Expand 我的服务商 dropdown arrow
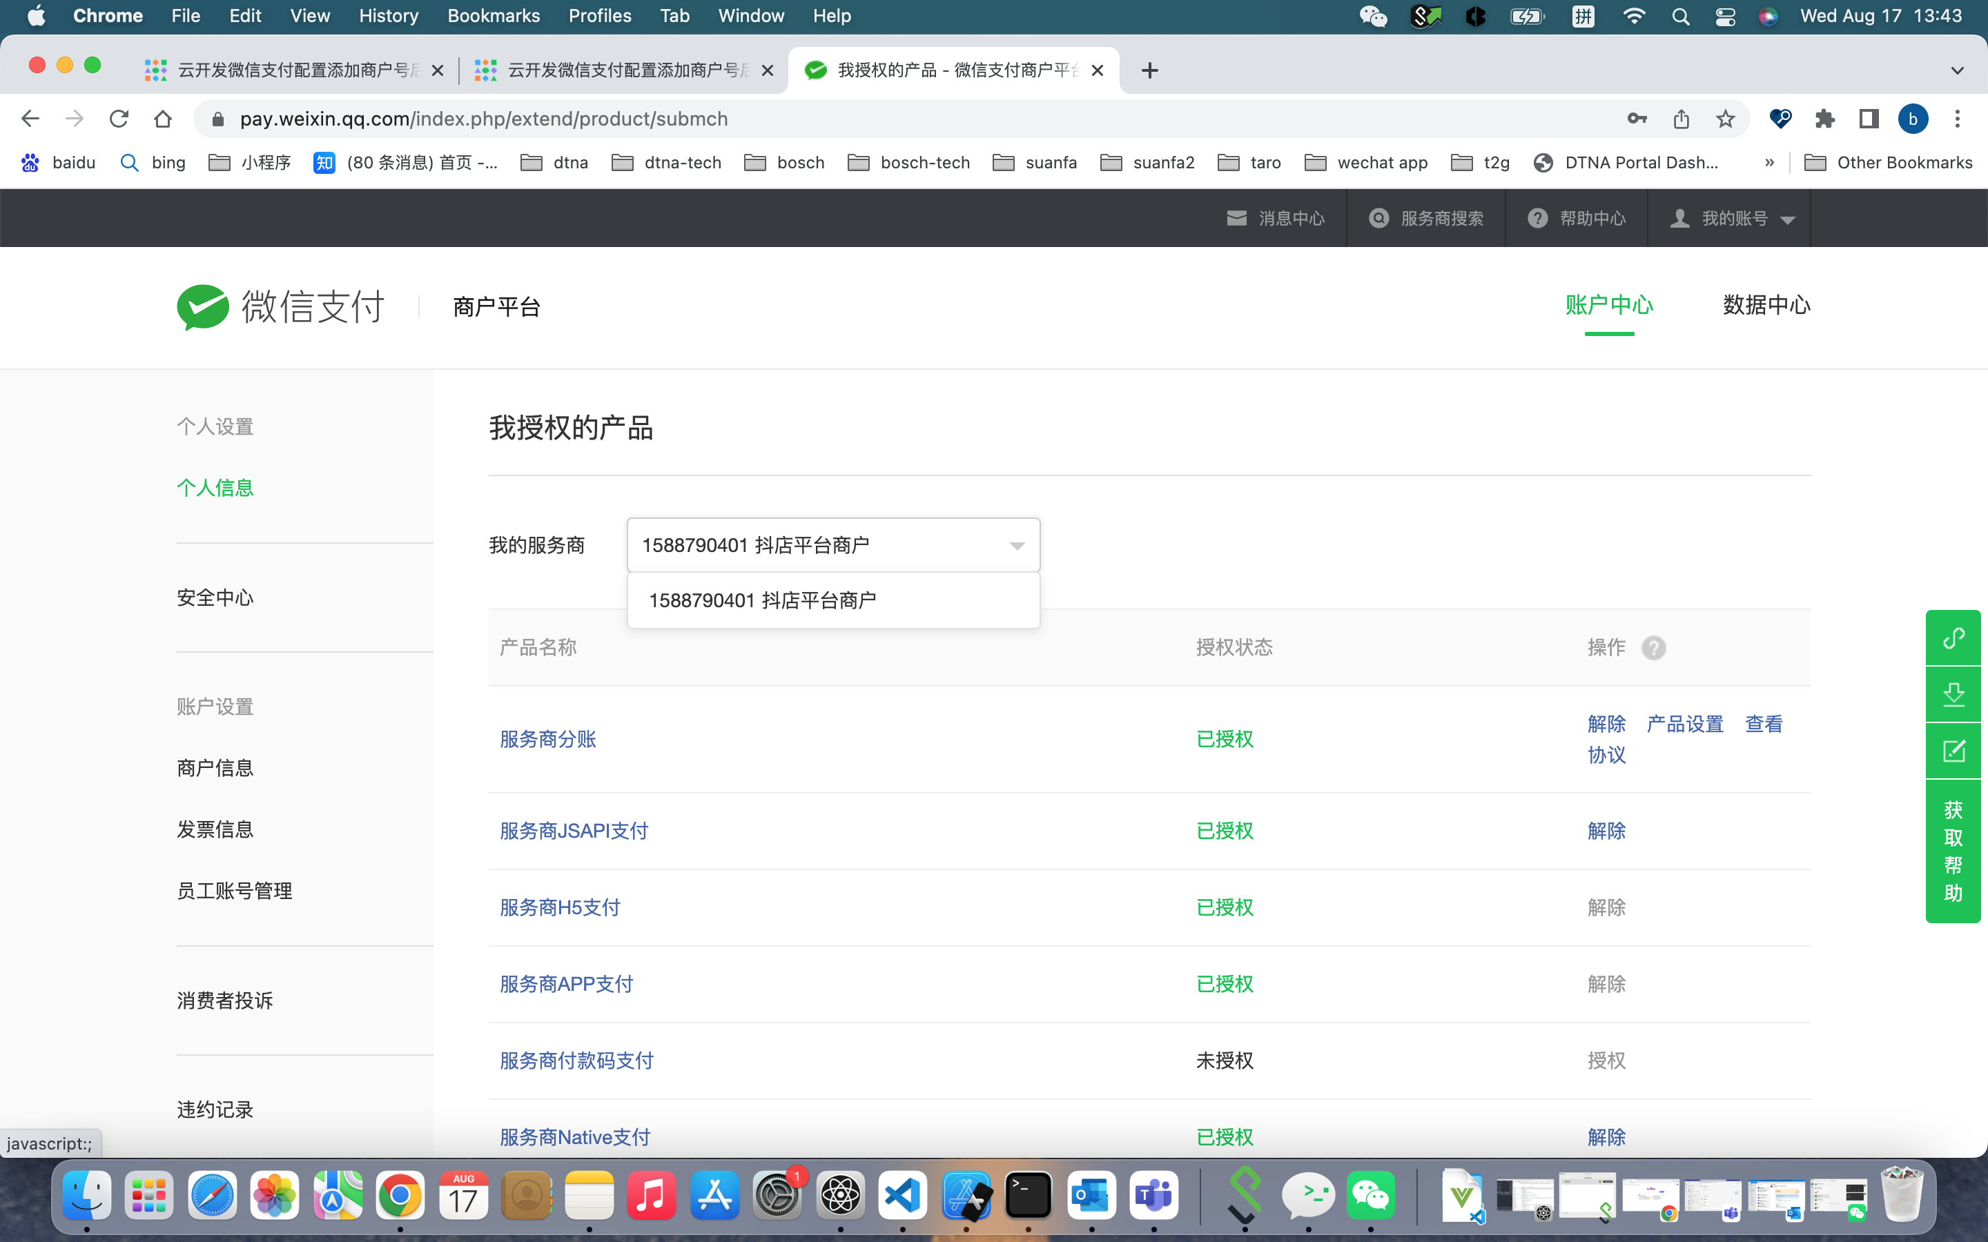The image size is (1988, 1242). pyautogui.click(x=1016, y=546)
